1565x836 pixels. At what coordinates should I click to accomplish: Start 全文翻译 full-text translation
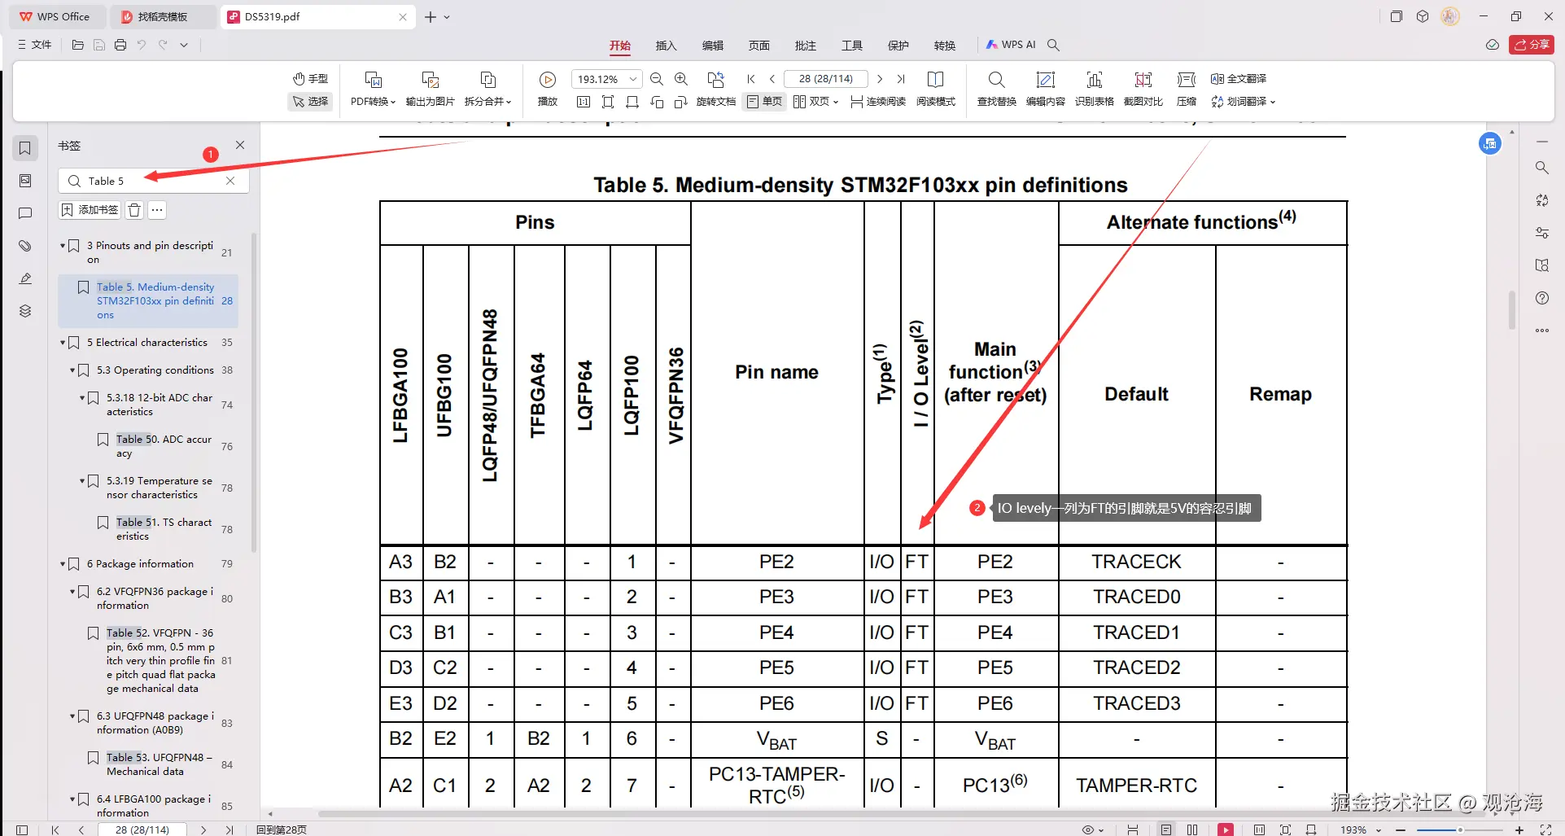point(1239,79)
